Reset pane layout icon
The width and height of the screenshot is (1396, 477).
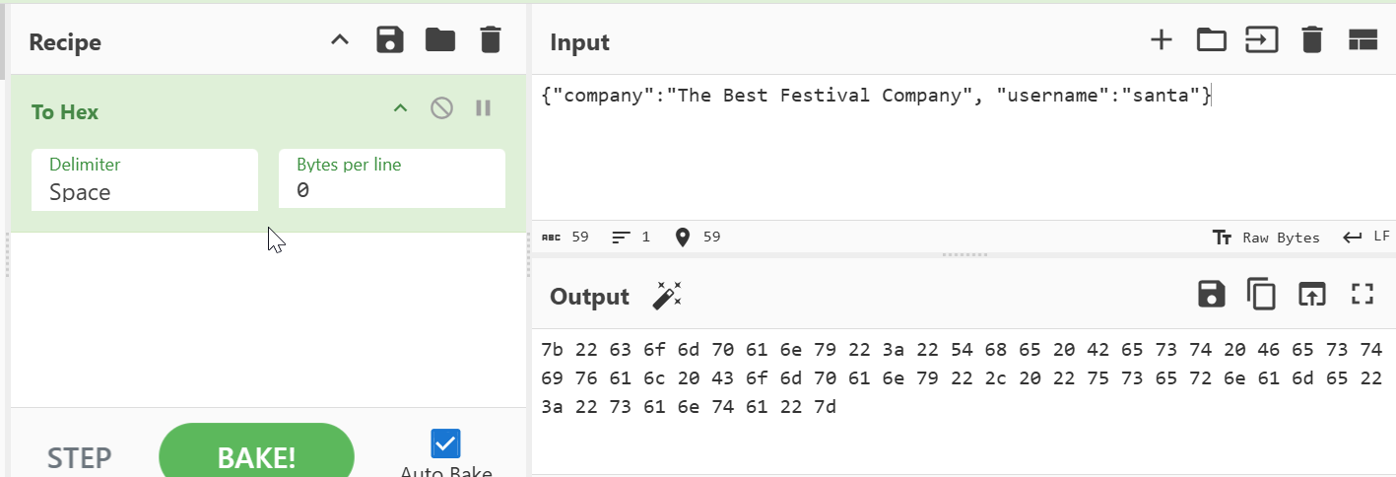(1362, 40)
